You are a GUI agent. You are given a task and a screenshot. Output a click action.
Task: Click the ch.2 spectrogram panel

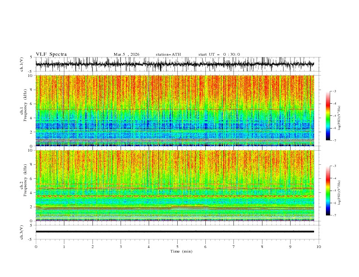(175, 186)
